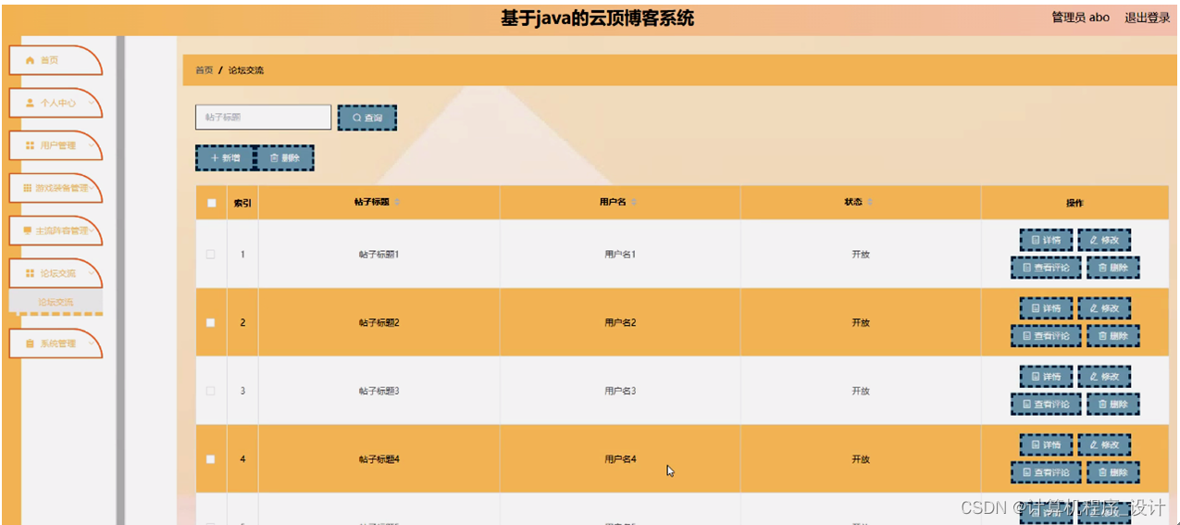Open 详情 for 帖子标题2
Image resolution: width=1180 pixels, height=525 pixels.
(x=1046, y=308)
